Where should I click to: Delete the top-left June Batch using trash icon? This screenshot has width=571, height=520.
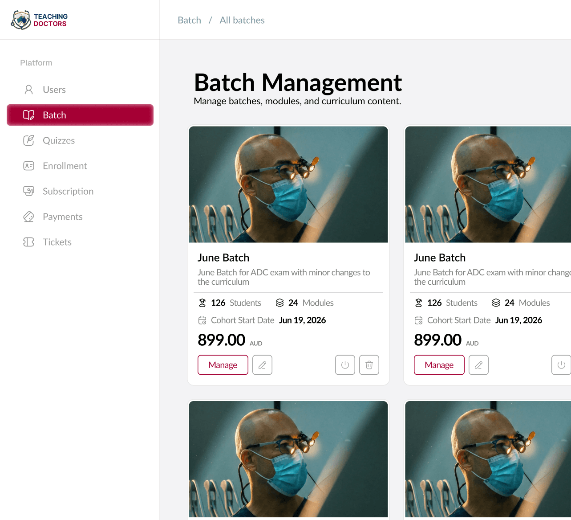(x=369, y=365)
